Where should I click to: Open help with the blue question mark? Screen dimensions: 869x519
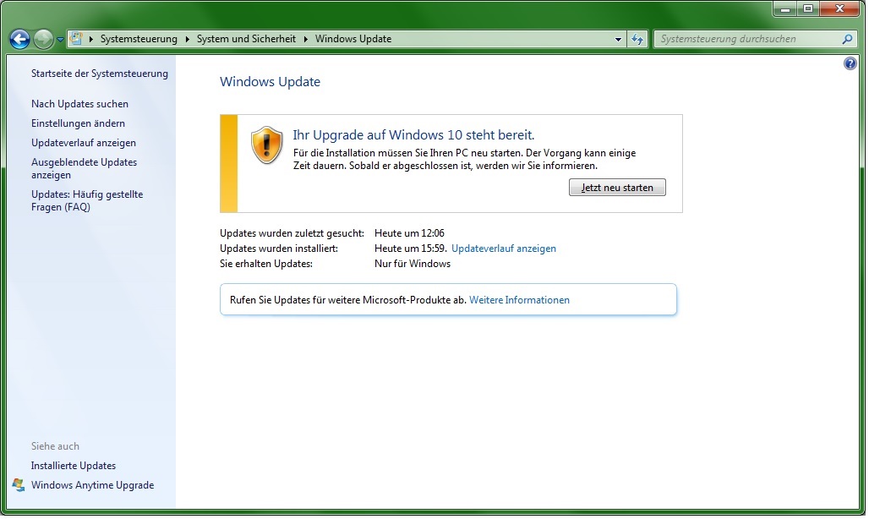tap(851, 63)
